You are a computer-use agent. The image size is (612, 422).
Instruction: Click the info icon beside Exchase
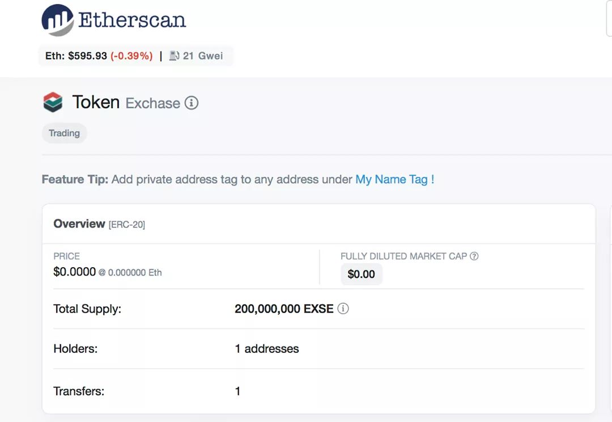(x=192, y=103)
